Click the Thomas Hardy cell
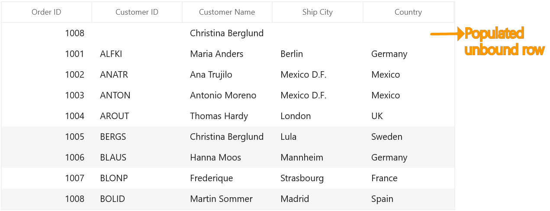 pos(227,116)
